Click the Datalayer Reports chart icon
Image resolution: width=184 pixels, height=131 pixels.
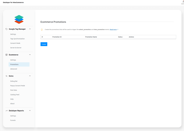pos(7,111)
